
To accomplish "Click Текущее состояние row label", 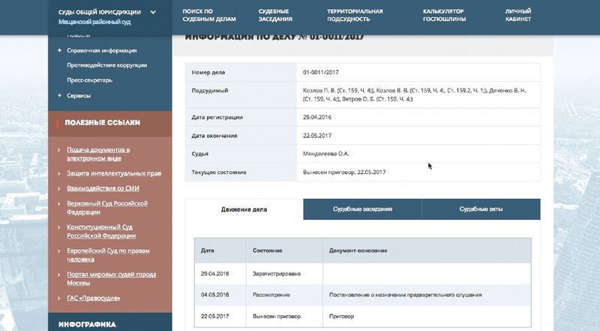I will coord(219,172).
